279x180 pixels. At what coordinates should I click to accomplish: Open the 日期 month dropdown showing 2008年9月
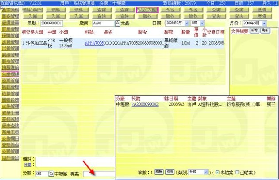coord(176,23)
